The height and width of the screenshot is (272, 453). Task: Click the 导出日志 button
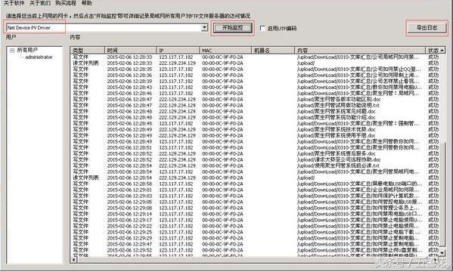(x=427, y=28)
